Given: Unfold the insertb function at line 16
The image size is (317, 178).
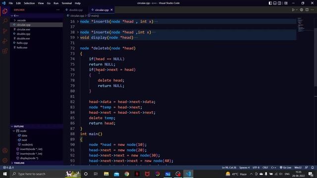Looking at the screenshot, I should 78,21.
